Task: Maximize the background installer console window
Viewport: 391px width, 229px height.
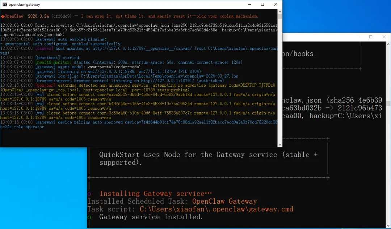Action: (371, 37)
